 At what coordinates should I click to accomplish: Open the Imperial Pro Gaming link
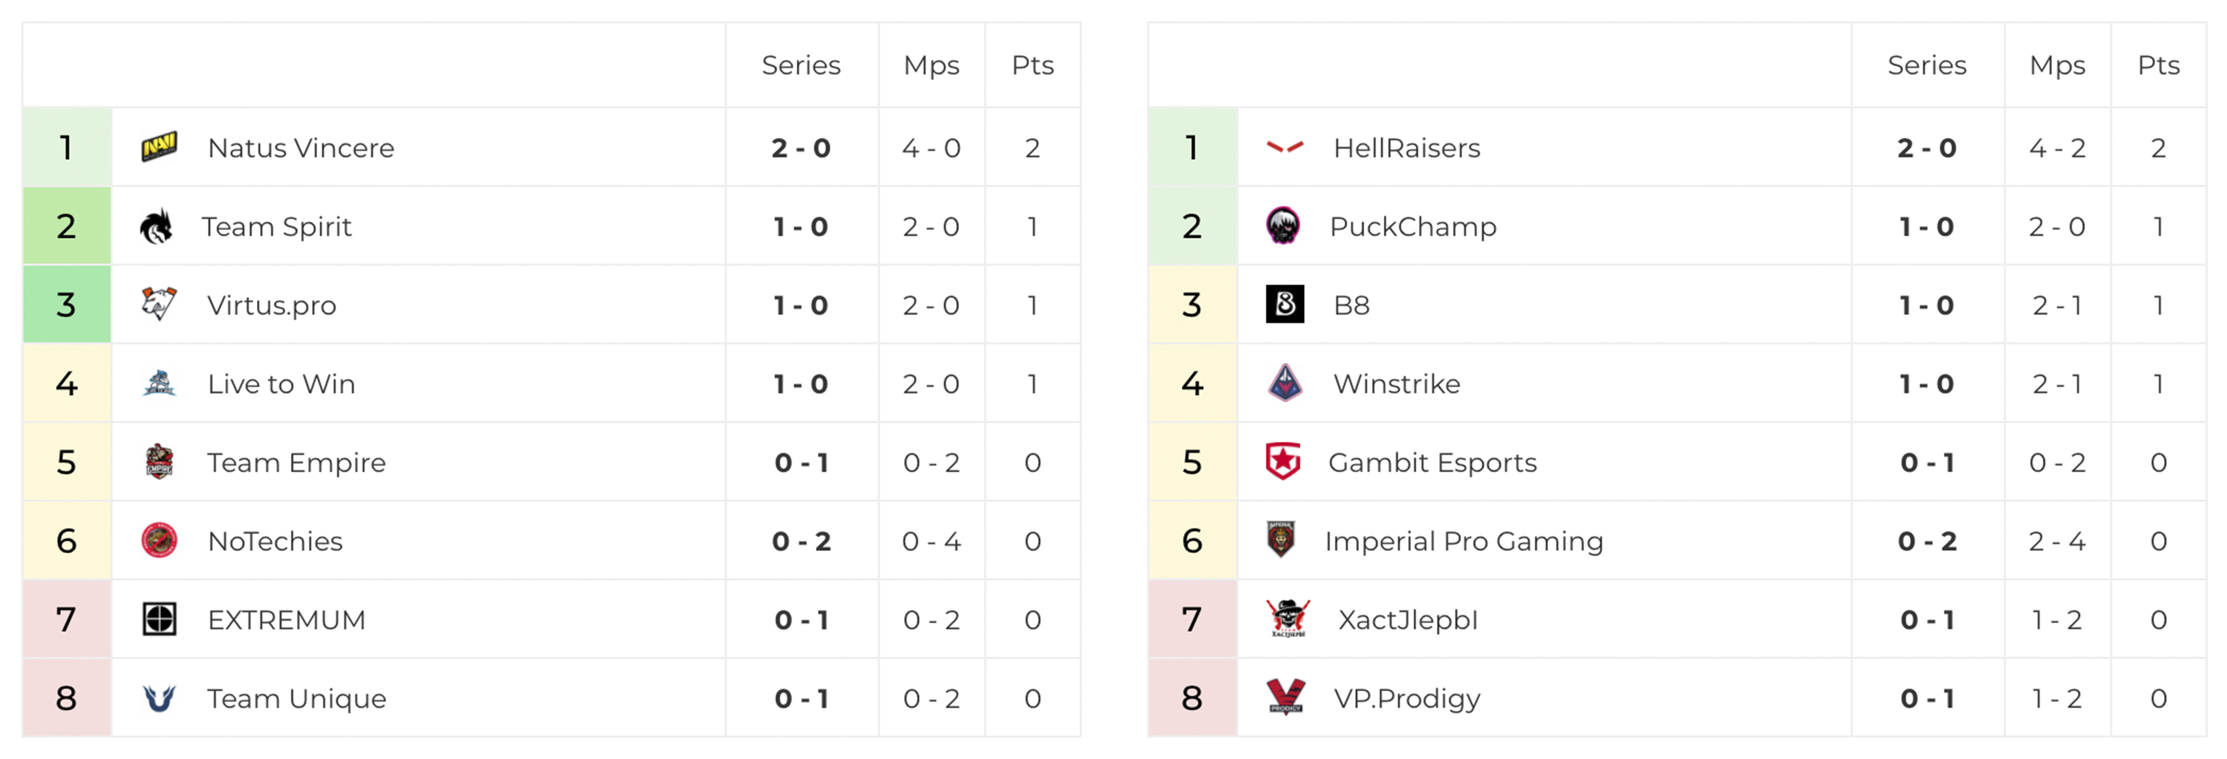tap(1464, 541)
